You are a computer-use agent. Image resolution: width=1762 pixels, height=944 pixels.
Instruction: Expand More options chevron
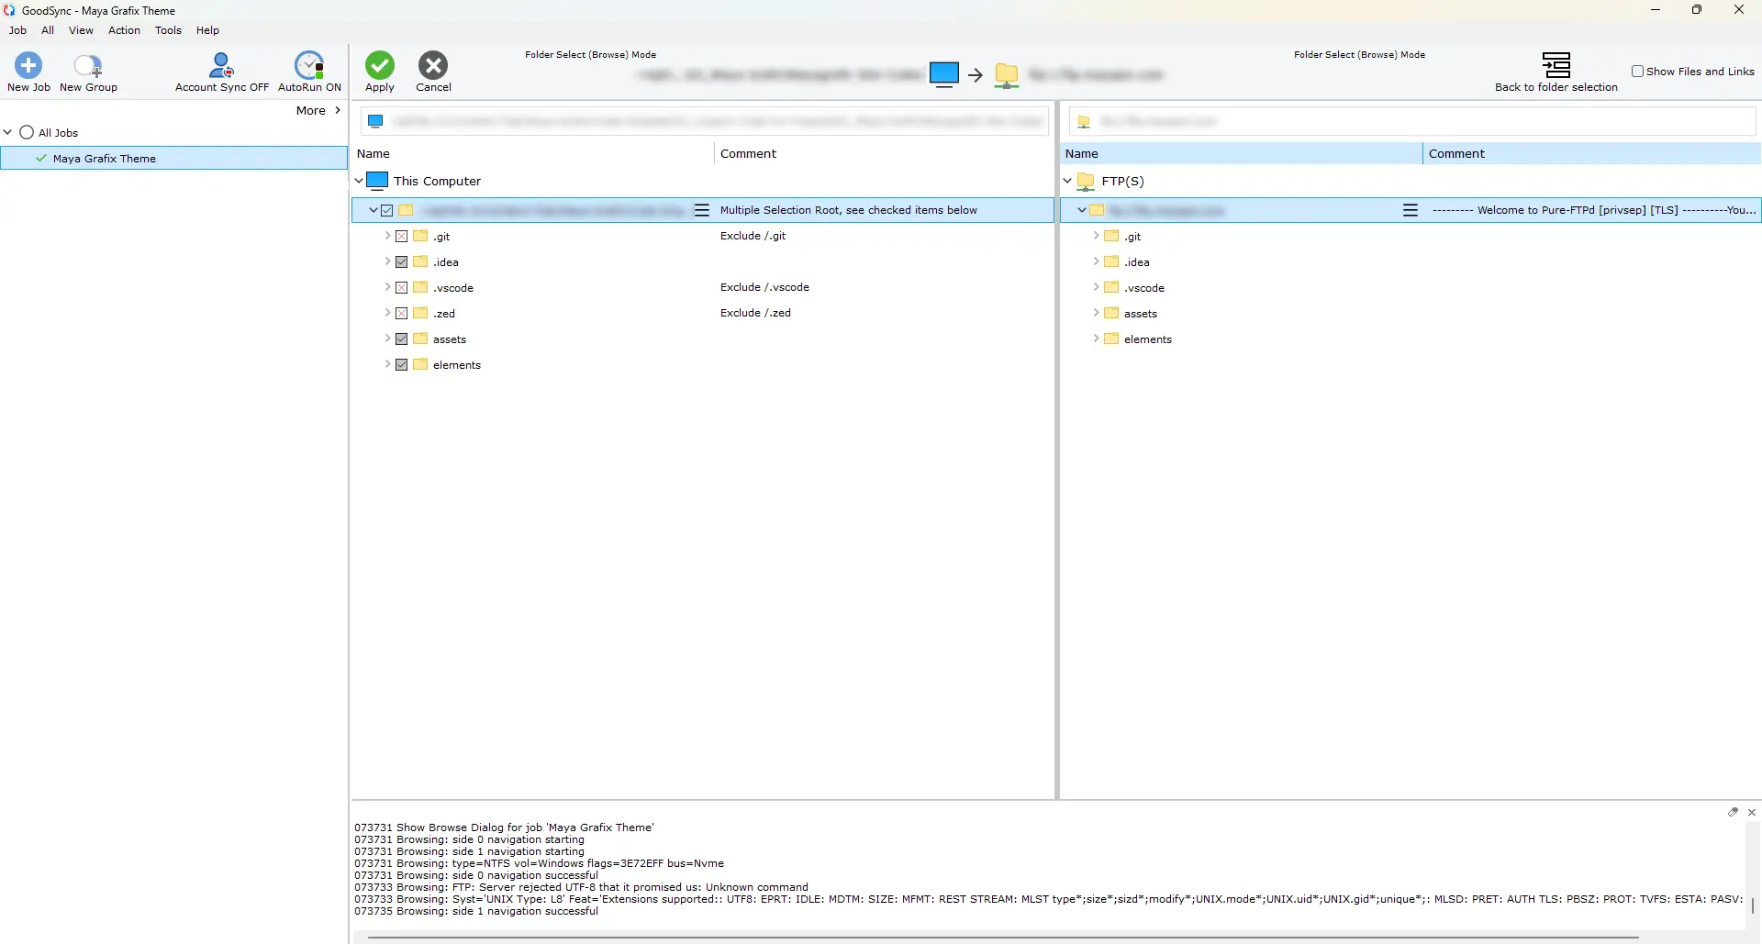(338, 110)
